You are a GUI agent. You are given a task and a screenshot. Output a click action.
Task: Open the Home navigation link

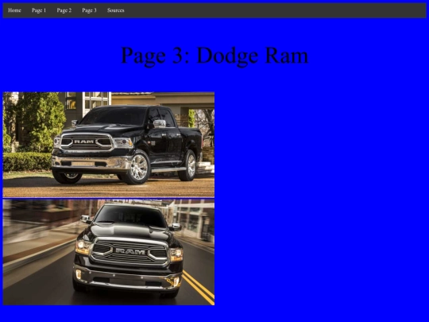(x=14, y=10)
